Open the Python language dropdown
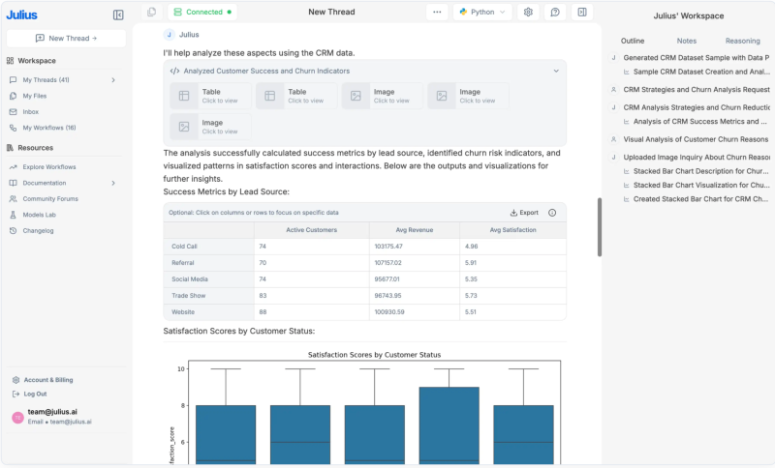Image resolution: width=775 pixels, height=468 pixels. tap(483, 13)
